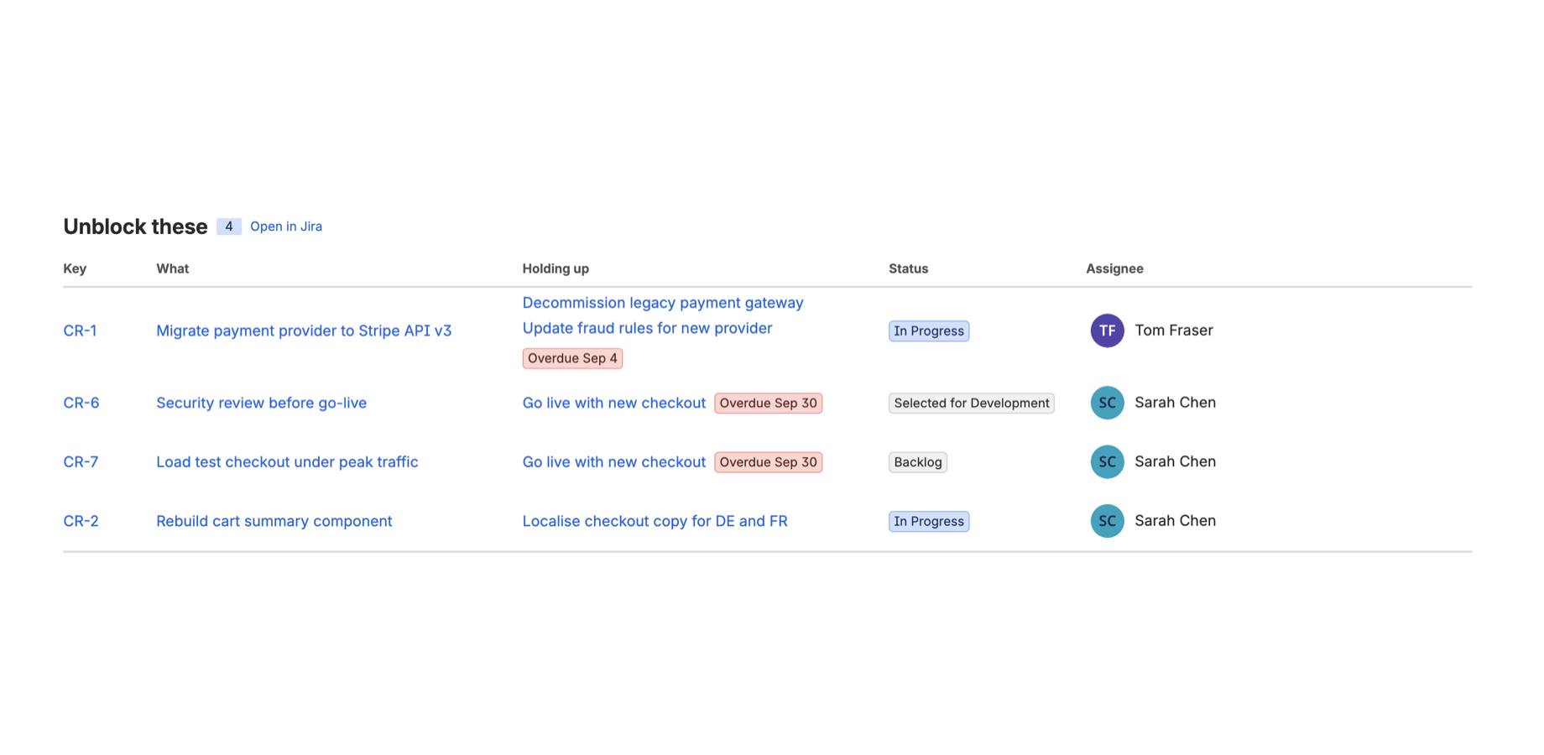Open 'Decommission legacy payment gateway' link
Viewport: 1544px width, 755px height.
pyautogui.click(x=663, y=303)
